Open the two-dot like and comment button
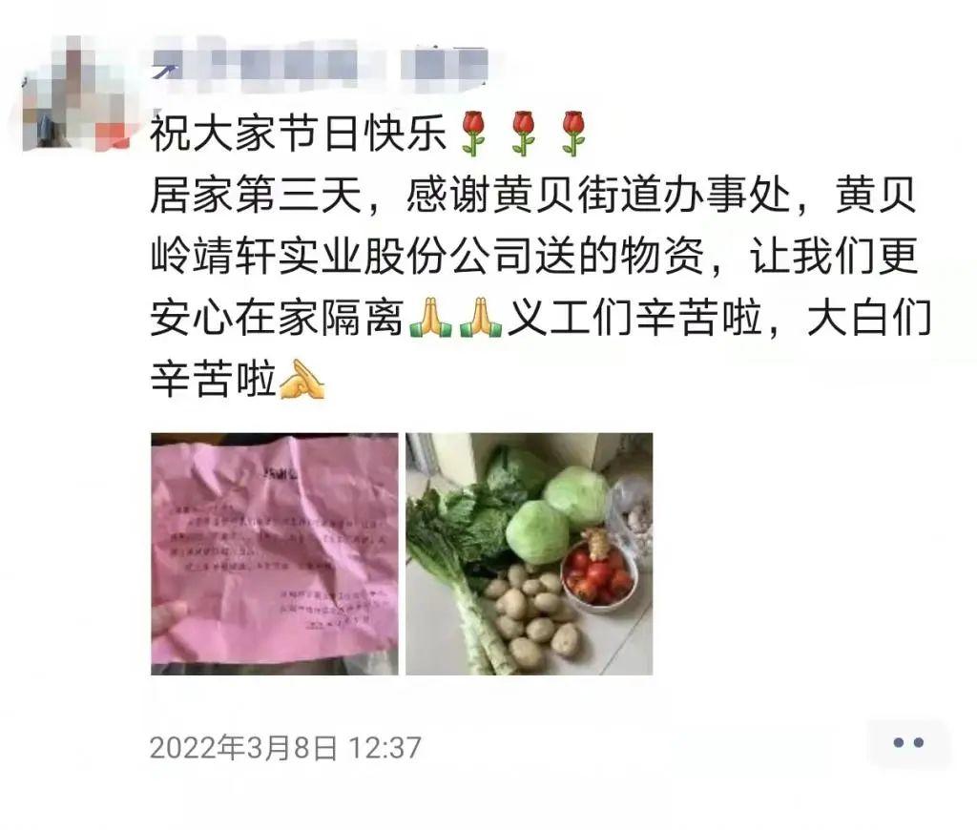 (908, 743)
